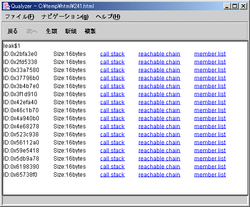The width and height of the screenshot is (250, 207).
Task: Open member list for ID:0x65738f0
Action: coord(210,175)
